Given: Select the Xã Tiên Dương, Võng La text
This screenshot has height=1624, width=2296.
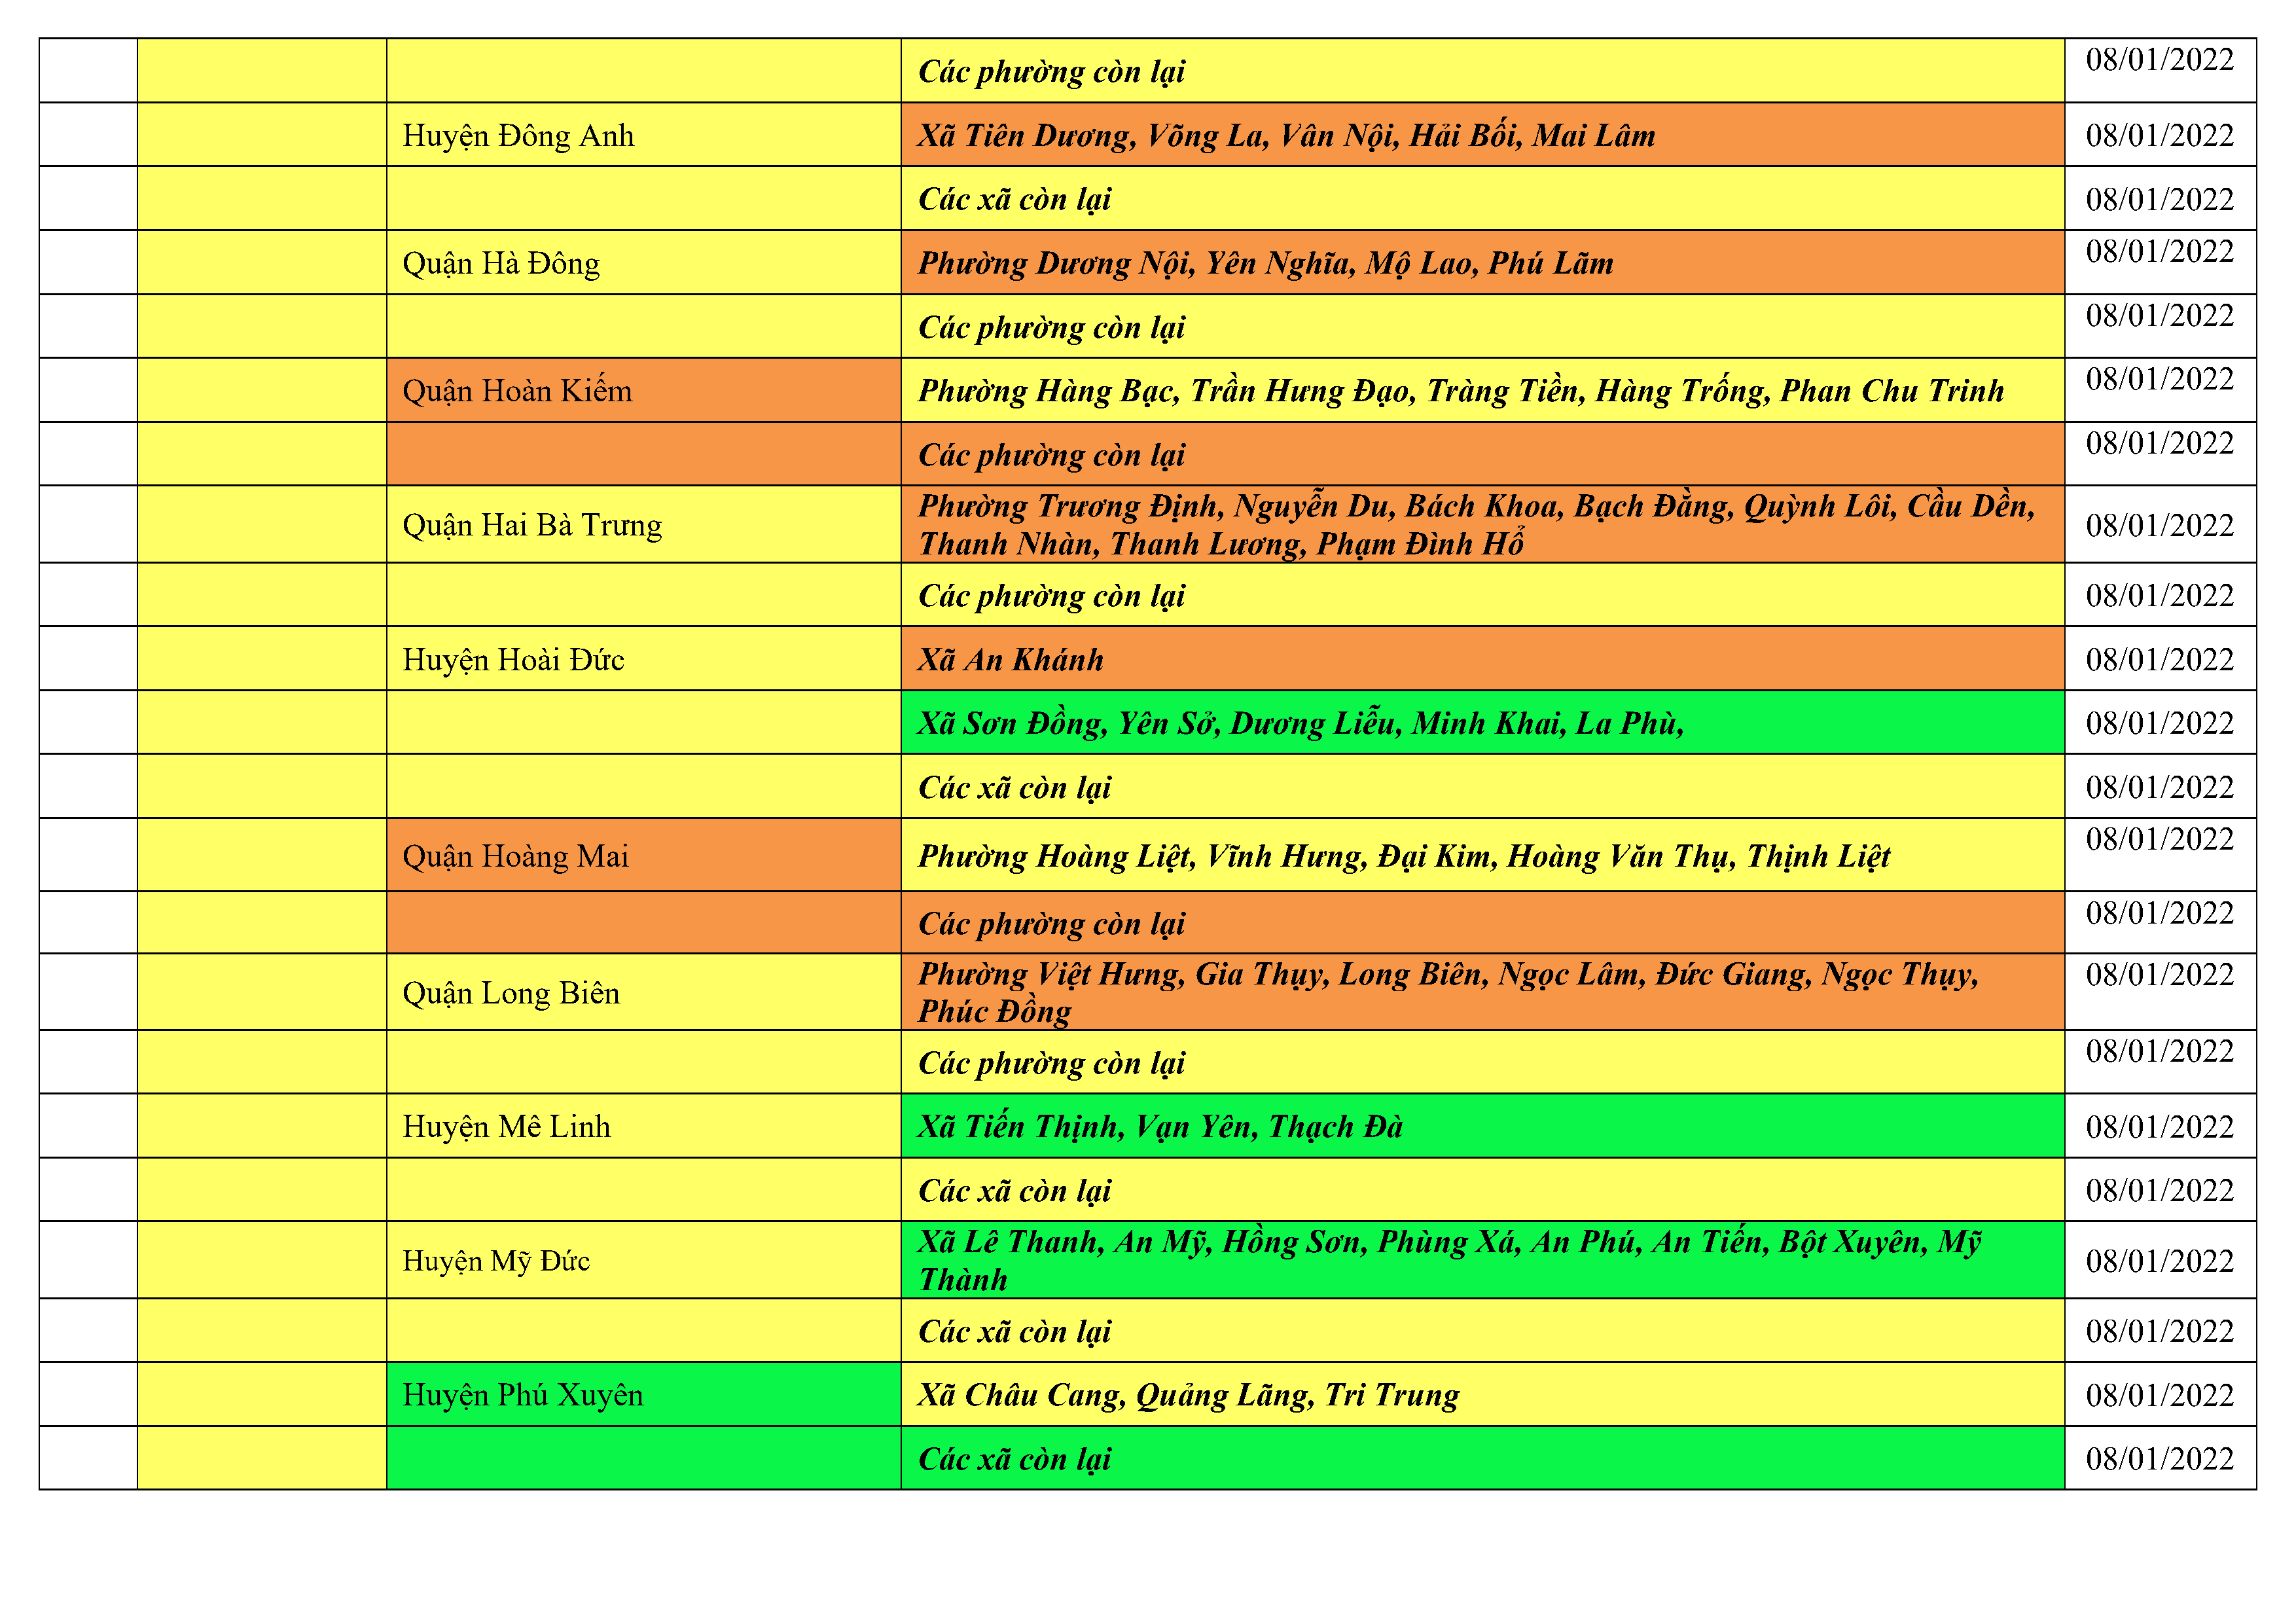Looking at the screenshot, I should (1286, 135).
